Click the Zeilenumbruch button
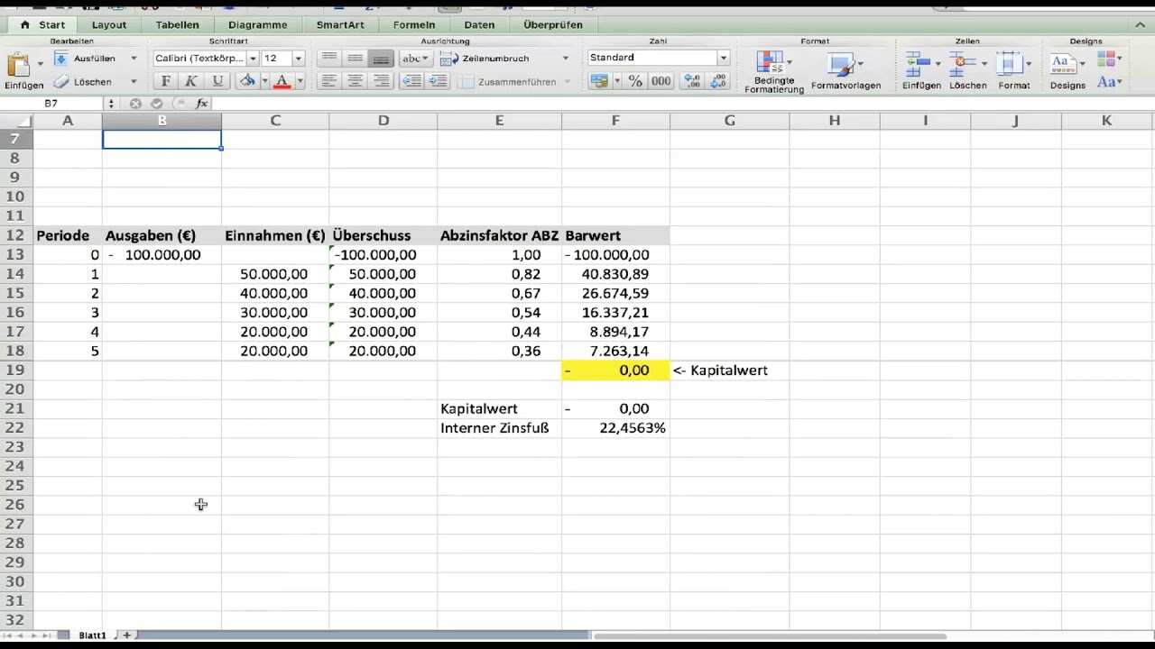Screen dimensions: 1155x649 pos(485,58)
